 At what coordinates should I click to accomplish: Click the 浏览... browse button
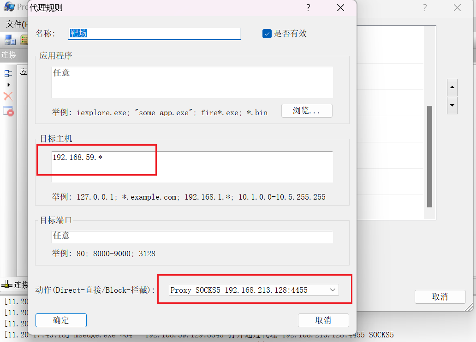[307, 111]
